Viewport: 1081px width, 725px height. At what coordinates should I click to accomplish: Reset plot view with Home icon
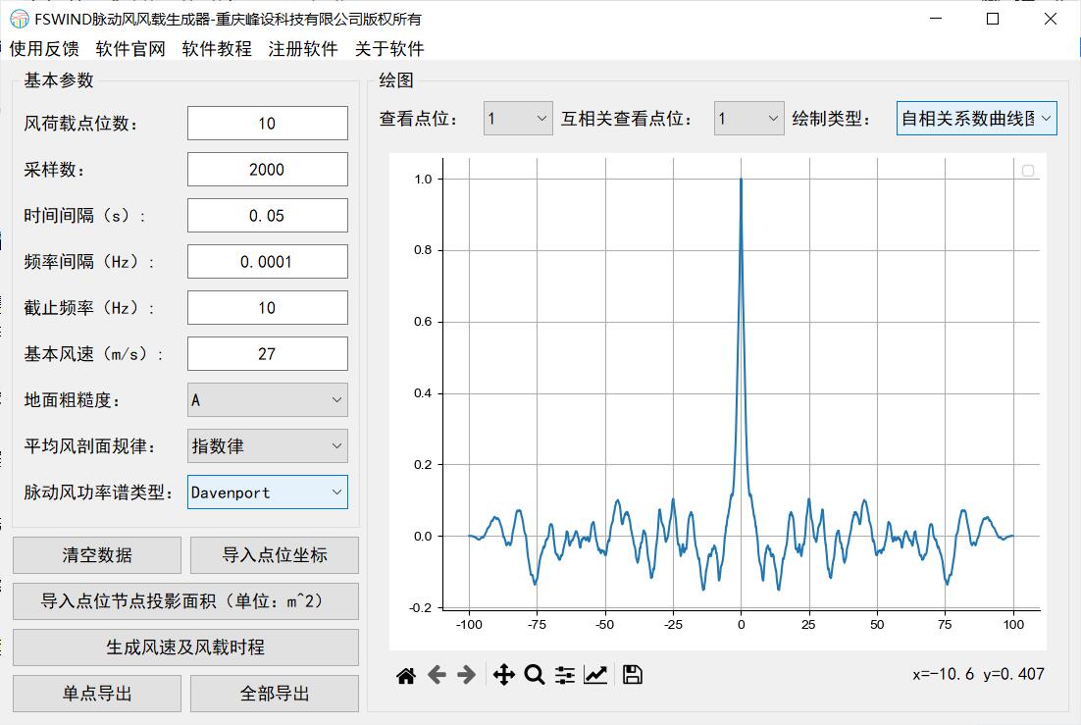pos(406,675)
